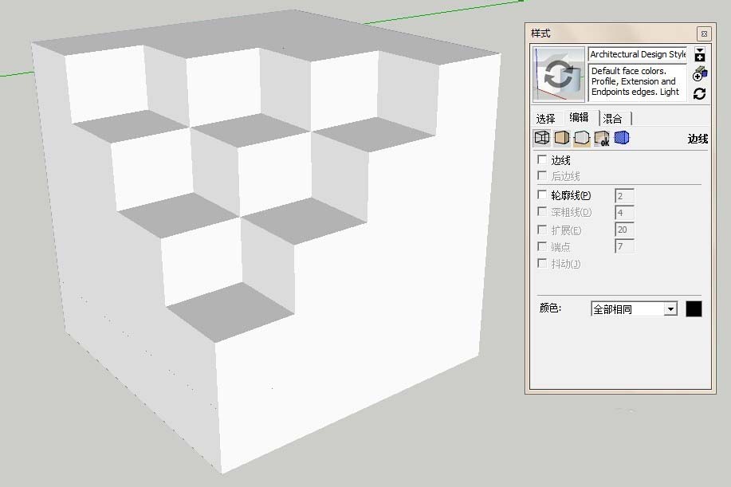The height and width of the screenshot is (487, 731).
Task: Open the Background settings icon
Action: 582,138
